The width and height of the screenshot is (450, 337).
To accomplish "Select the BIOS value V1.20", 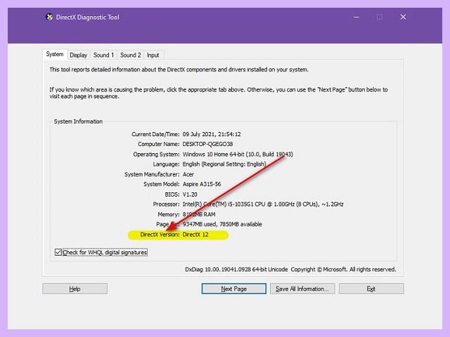I will (x=190, y=194).
